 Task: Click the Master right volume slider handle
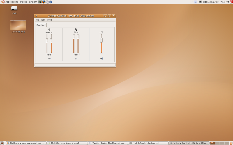pos(51,41)
